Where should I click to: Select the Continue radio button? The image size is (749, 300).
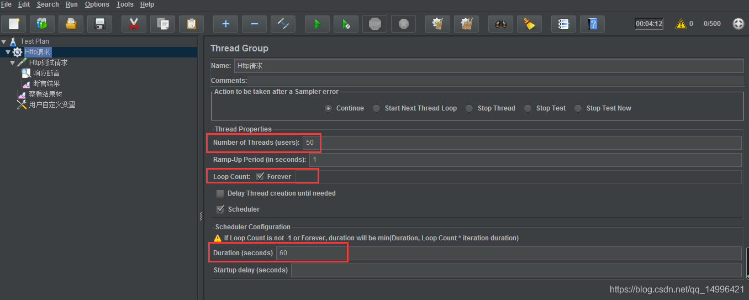point(329,108)
